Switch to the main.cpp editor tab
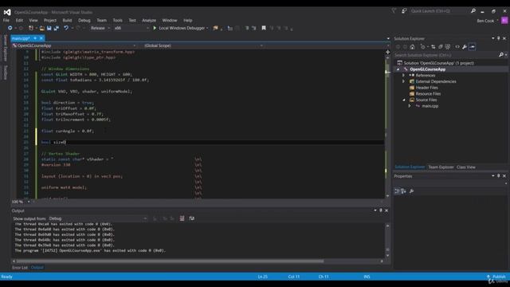This screenshot has height=287, width=510. click(x=21, y=38)
